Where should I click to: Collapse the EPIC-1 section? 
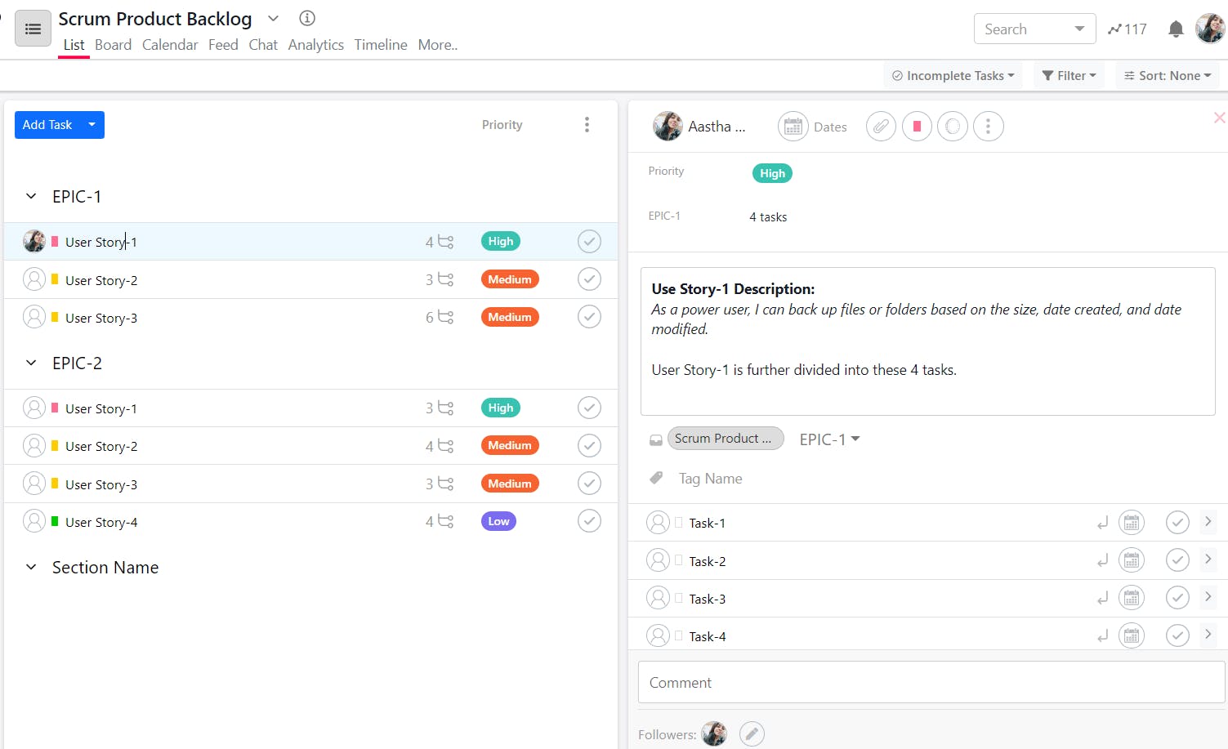pos(31,196)
